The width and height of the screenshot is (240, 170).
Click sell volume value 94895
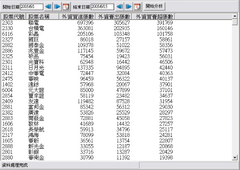click(123, 68)
